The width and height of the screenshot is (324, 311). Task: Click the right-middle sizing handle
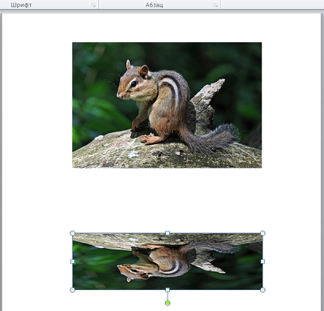click(x=262, y=262)
